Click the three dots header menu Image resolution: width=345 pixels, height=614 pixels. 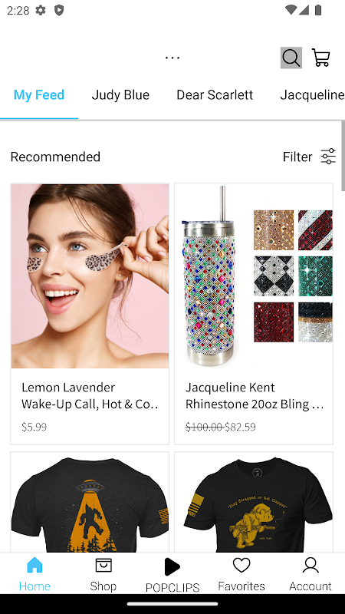tap(172, 58)
